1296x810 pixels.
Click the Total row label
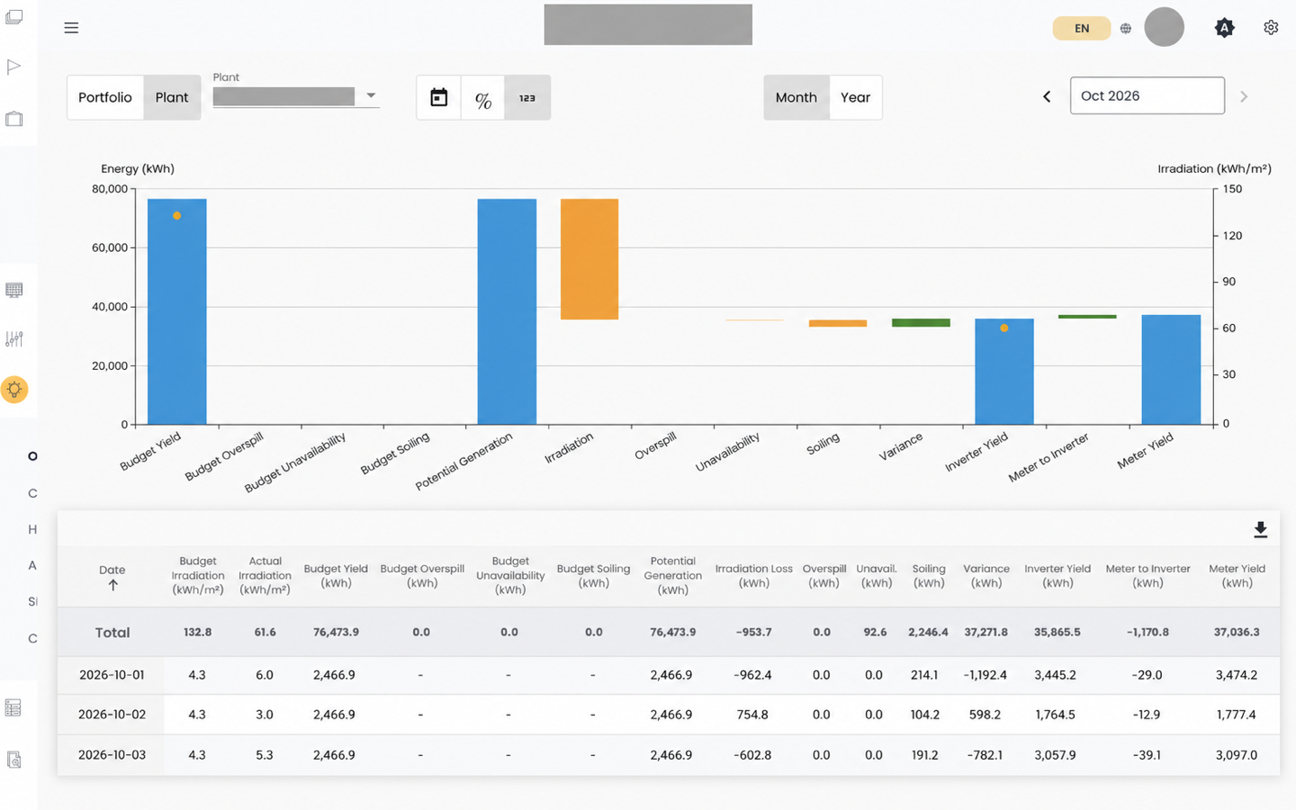pos(112,633)
